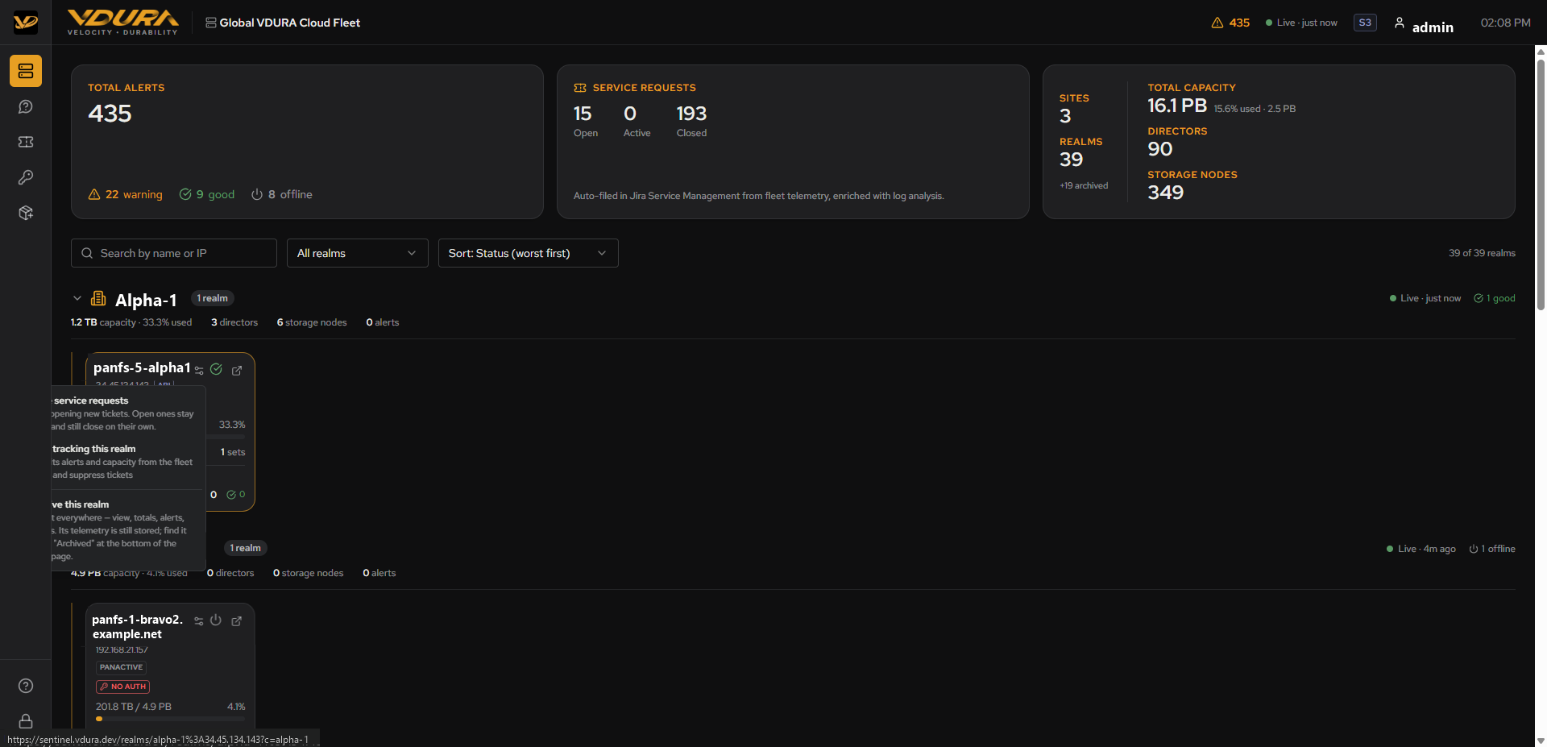Click the Open service requests count 15
This screenshot has height=747, width=1547.
point(583,114)
